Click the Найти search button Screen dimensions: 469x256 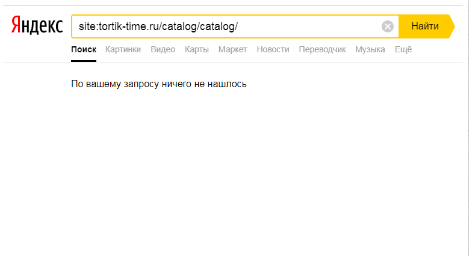(x=426, y=26)
